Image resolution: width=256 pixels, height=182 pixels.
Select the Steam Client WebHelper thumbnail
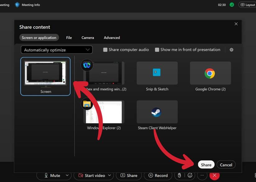pyautogui.click(x=157, y=112)
